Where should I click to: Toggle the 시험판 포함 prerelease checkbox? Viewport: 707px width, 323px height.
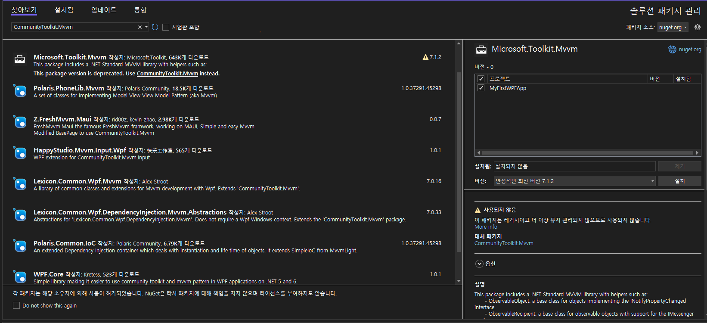pos(166,27)
